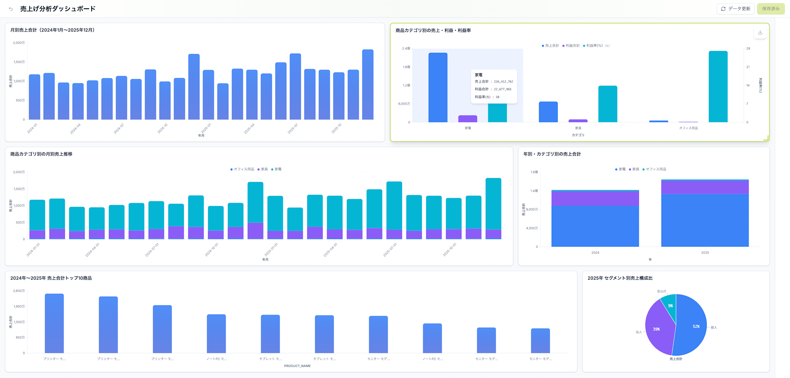The width and height of the screenshot is (790, 378).
Task: Click the 2025年 セグメント別売上構成比 title
Action: pos(620,278)
